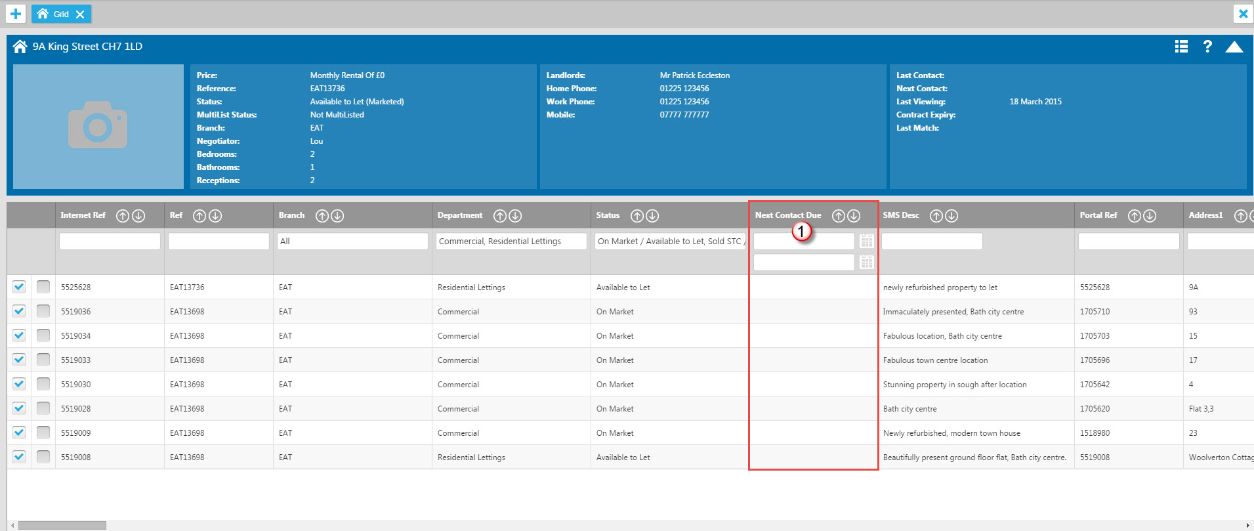Screen dimensions: 1254x531
Task: Click the Portal Ref filter field
Action: point(1129,242)
